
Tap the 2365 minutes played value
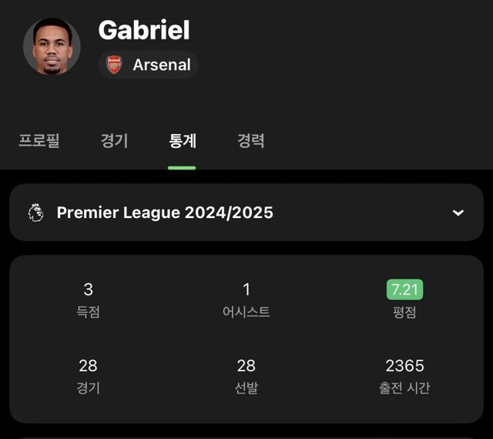pyautogui.click(x=404, y=366)
